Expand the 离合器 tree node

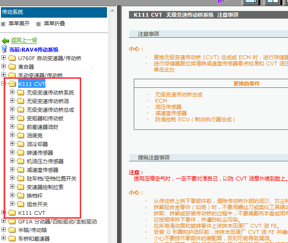3,66
